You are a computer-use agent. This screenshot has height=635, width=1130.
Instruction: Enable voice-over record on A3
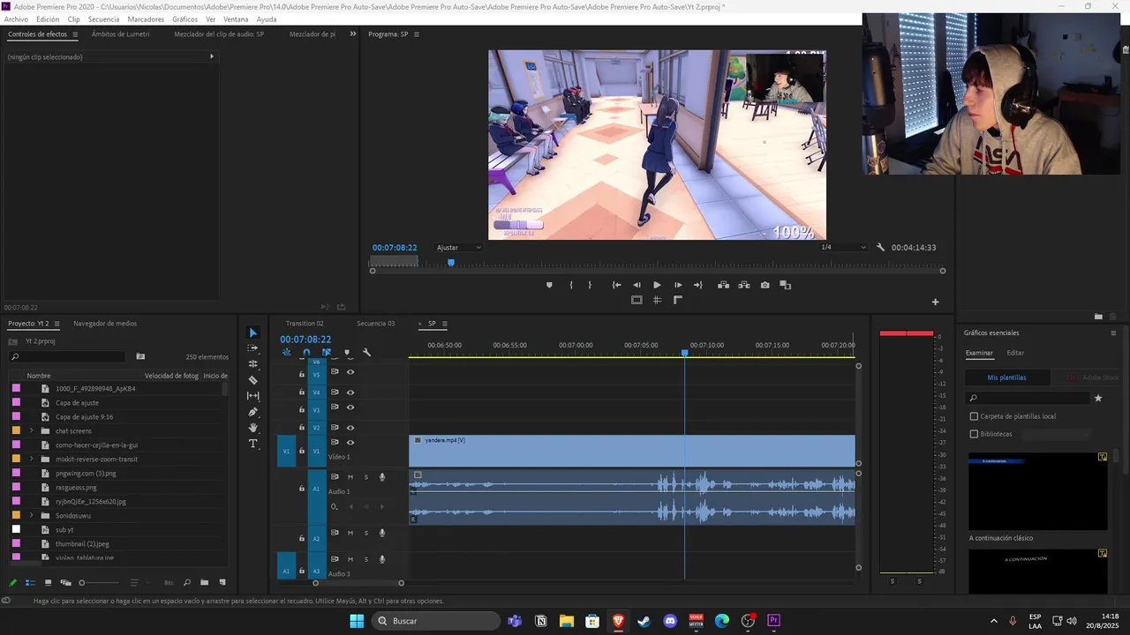[x=382, y=559]
